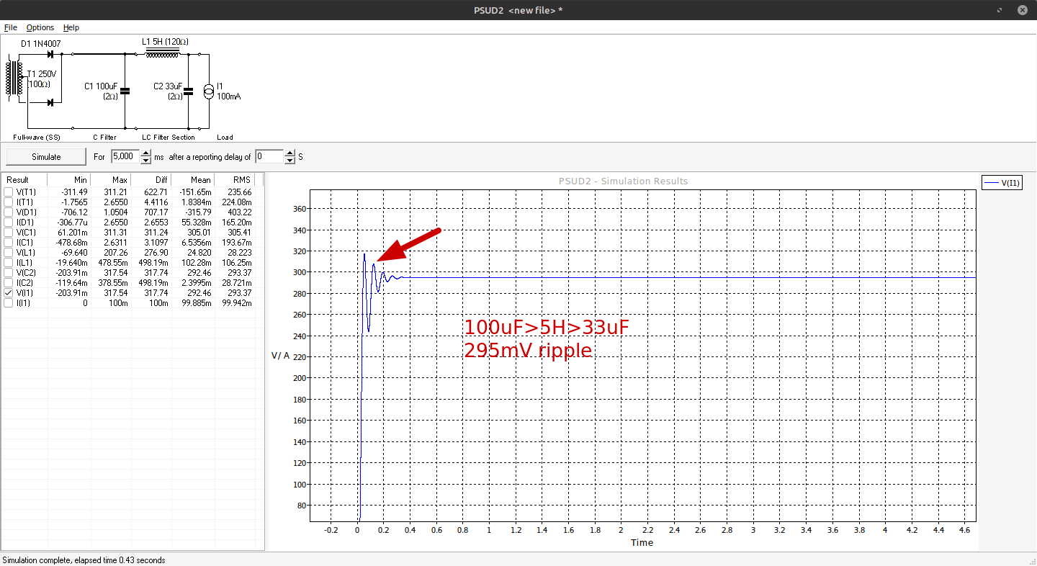Screen dimensions: 1037x566
Task: Click the V(I1) legend entry on chart
Action: click(x=1002, y=183)
